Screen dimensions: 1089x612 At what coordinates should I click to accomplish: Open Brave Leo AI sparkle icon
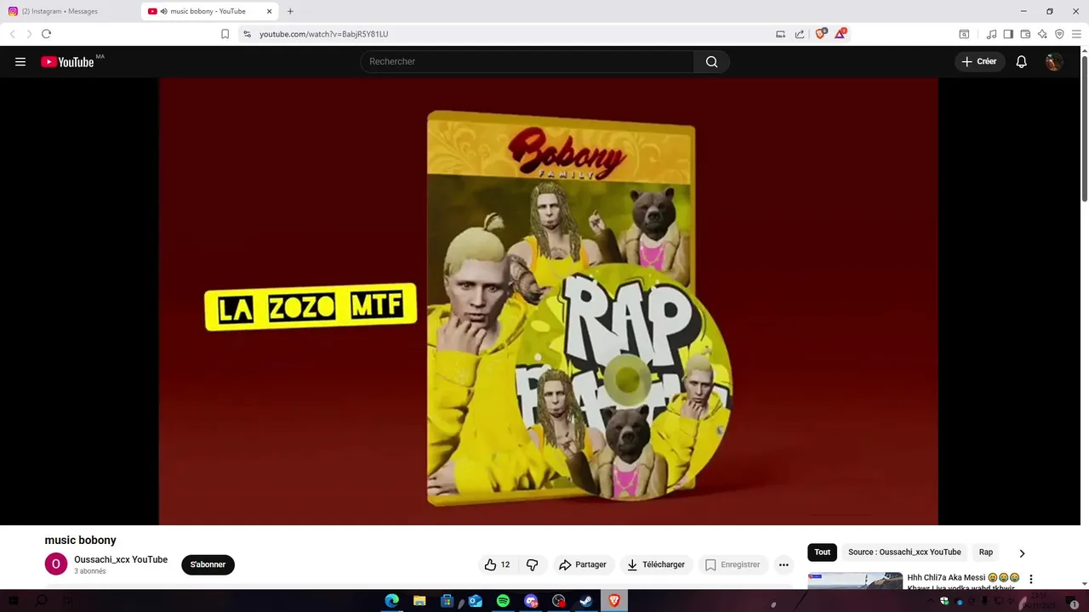click(x=1042, y=34)
